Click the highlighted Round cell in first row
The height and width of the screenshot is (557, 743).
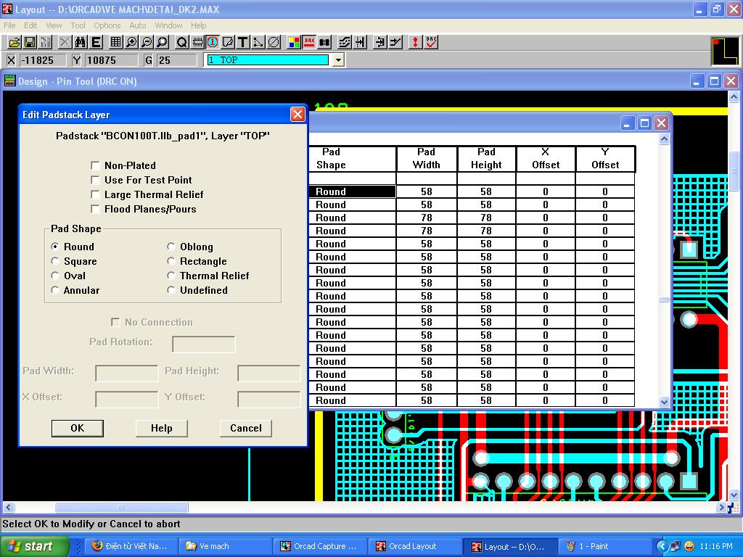point(352,191)
